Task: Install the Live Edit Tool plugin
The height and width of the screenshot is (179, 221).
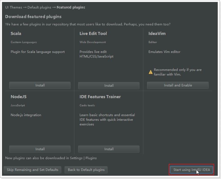Action: coord(109,86)
